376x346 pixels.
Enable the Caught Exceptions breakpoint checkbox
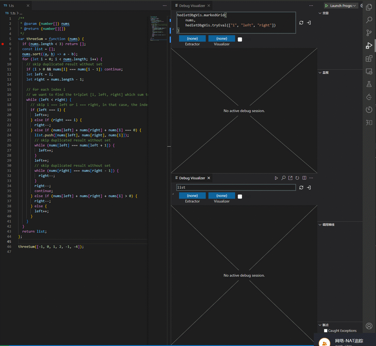point(326,331)
